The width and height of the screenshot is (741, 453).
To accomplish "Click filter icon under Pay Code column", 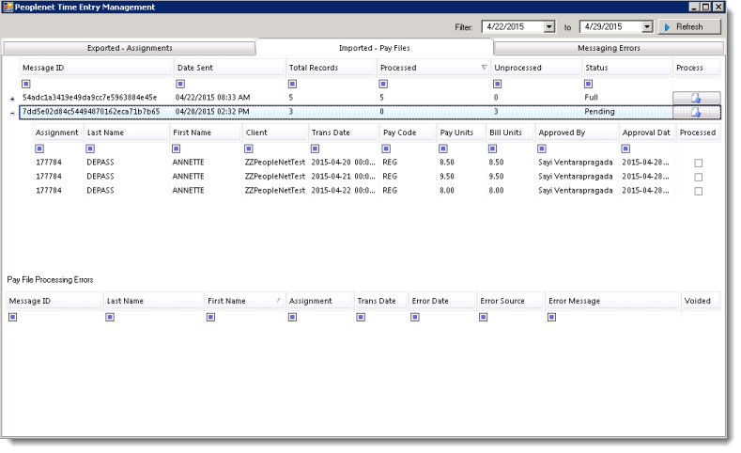I will pyautogui.click(x=386, y=148).
